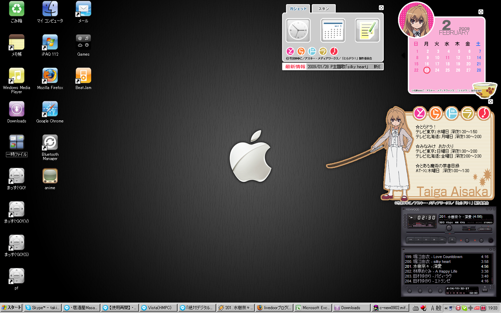Select the まっすぐGO! shortcut icon
501x313 pixels.
coord(17,179)
